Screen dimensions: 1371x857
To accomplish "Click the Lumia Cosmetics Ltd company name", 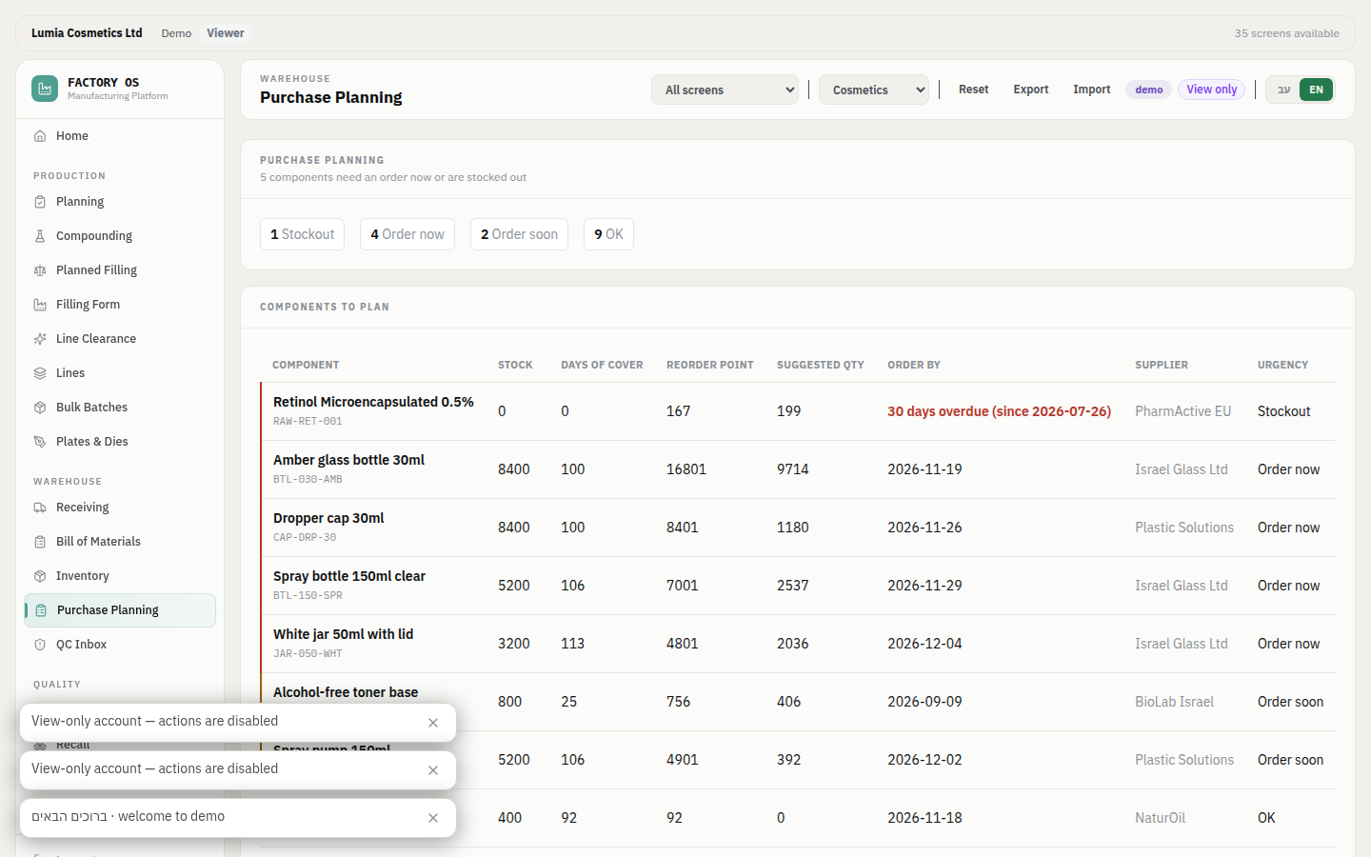I will (x=87, y=33).
